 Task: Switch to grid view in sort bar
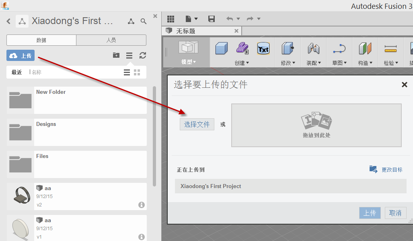[137, 73]
